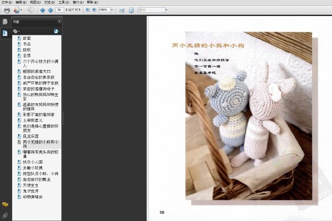Click the page icon beside 封面 bookmark
Screen dimensions: 332x221
[x=19, y=38]
